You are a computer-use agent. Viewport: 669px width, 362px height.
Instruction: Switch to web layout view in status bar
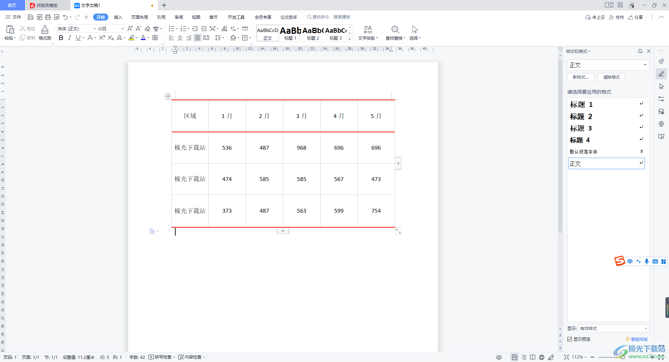pos(541,357)
